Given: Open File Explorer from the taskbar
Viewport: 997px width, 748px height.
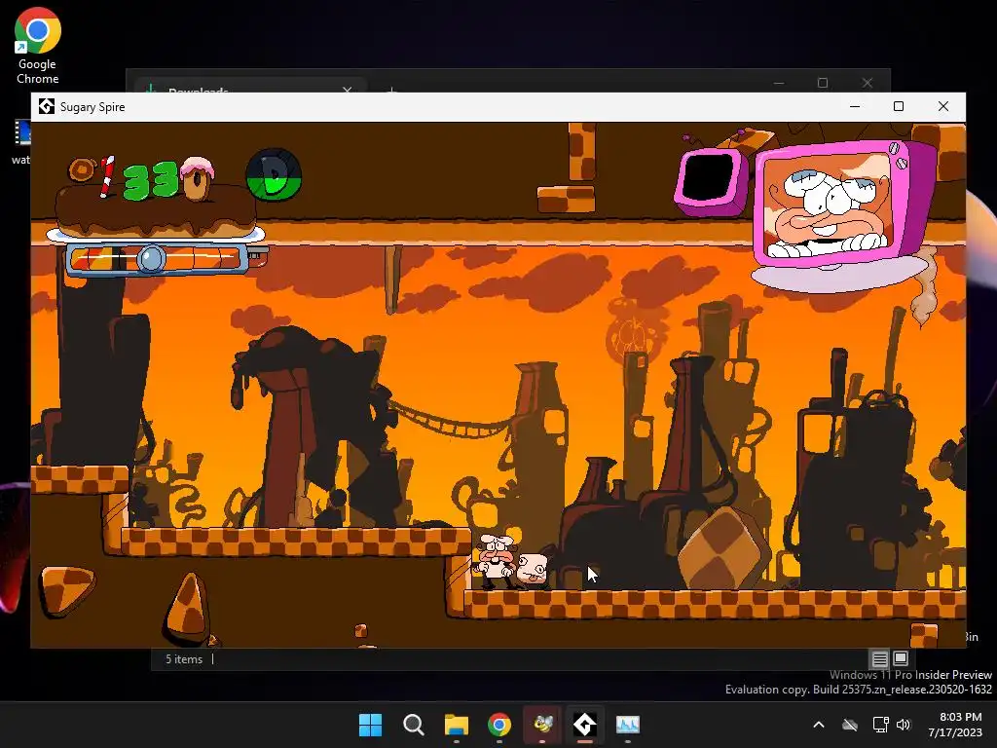Looking at the screenshot, I should pos(457,725).
